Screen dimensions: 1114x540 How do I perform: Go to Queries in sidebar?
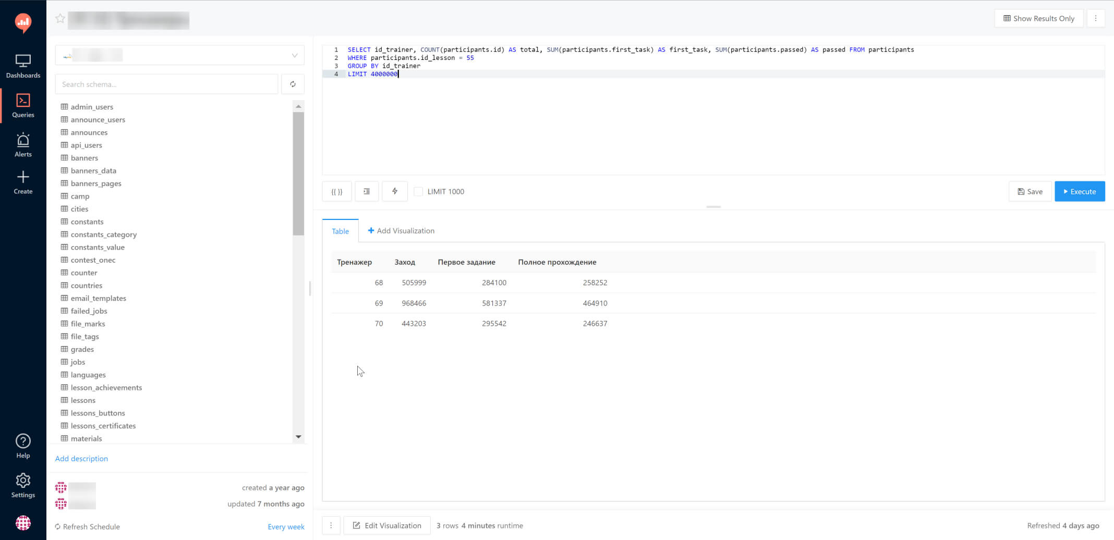coord(23,106)
